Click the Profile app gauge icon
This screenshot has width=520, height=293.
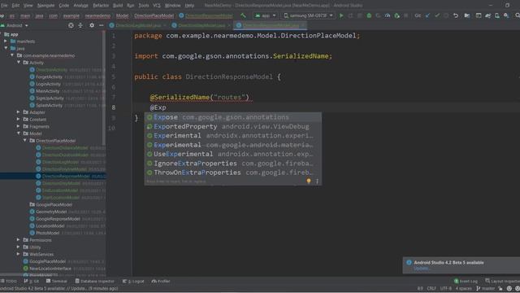click(388, 15)
